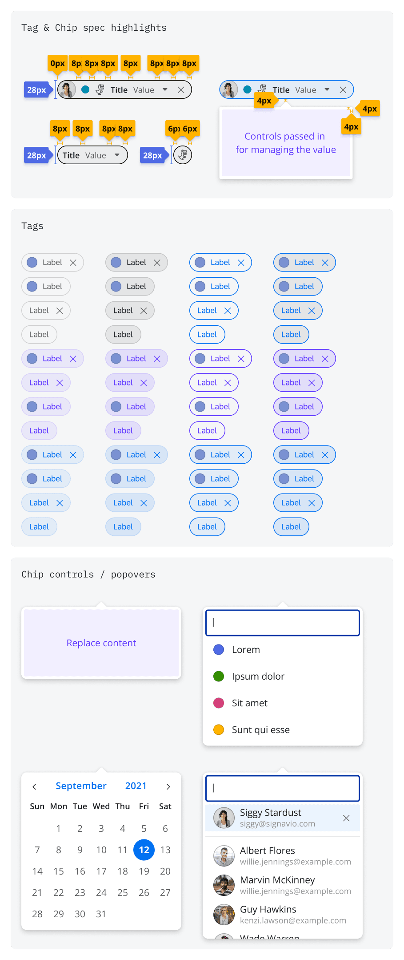This screenshot has width=404, height=960.
Task: Click the next month arrow in calendar
Action: point(168,786)
